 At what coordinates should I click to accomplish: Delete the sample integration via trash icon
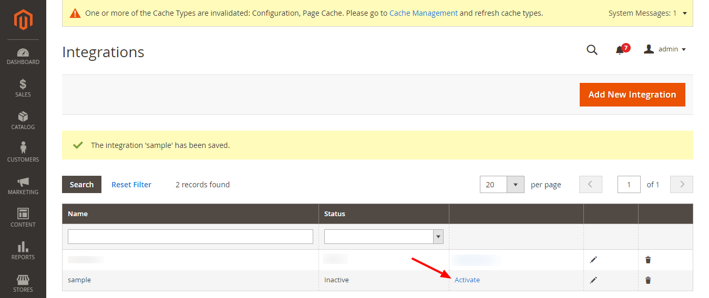pyautogui.click(x=648, y=280)
